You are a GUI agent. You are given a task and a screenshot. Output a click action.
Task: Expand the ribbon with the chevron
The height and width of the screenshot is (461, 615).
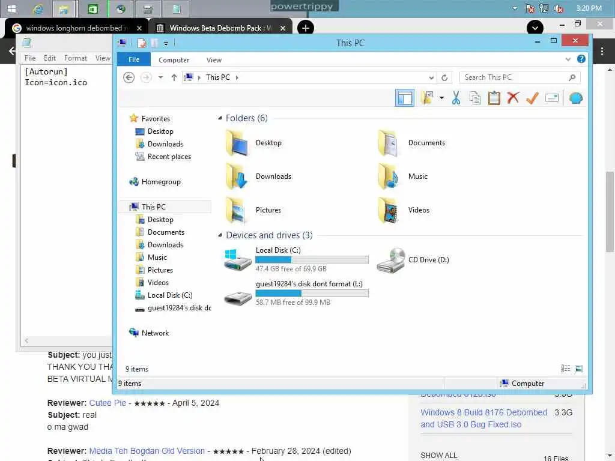[568, 59]
